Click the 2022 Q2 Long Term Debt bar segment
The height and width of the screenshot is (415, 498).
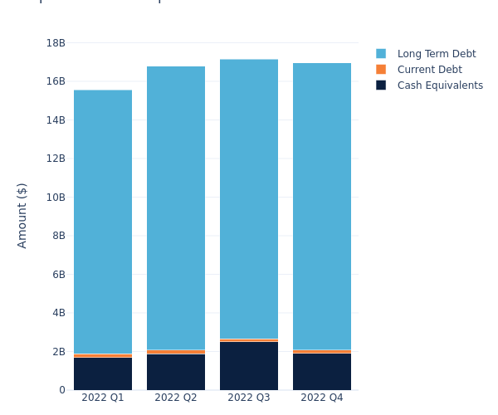tap(176, 207)
